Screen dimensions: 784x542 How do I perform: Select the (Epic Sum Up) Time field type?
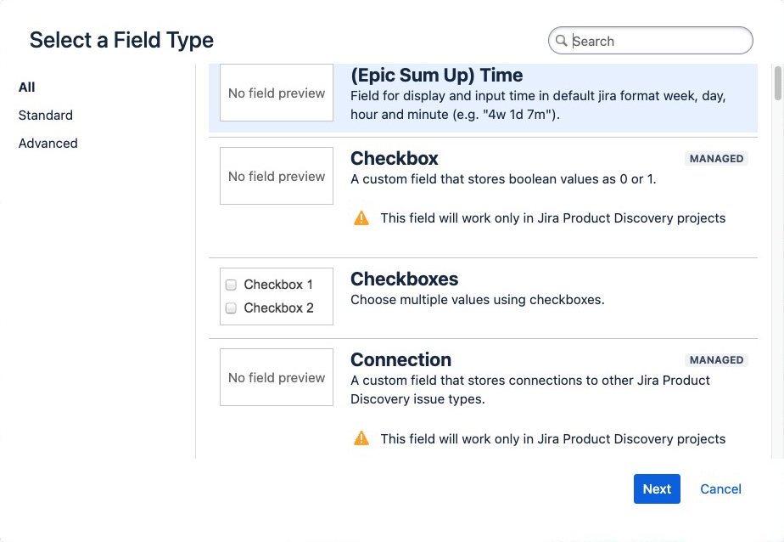coord(436,76)
